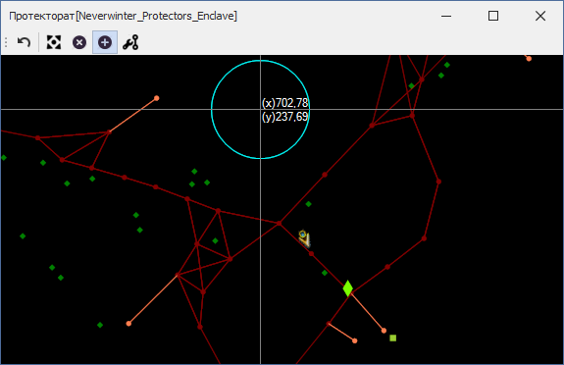Select the large bright green diamond marker

[x=347, y=288]
